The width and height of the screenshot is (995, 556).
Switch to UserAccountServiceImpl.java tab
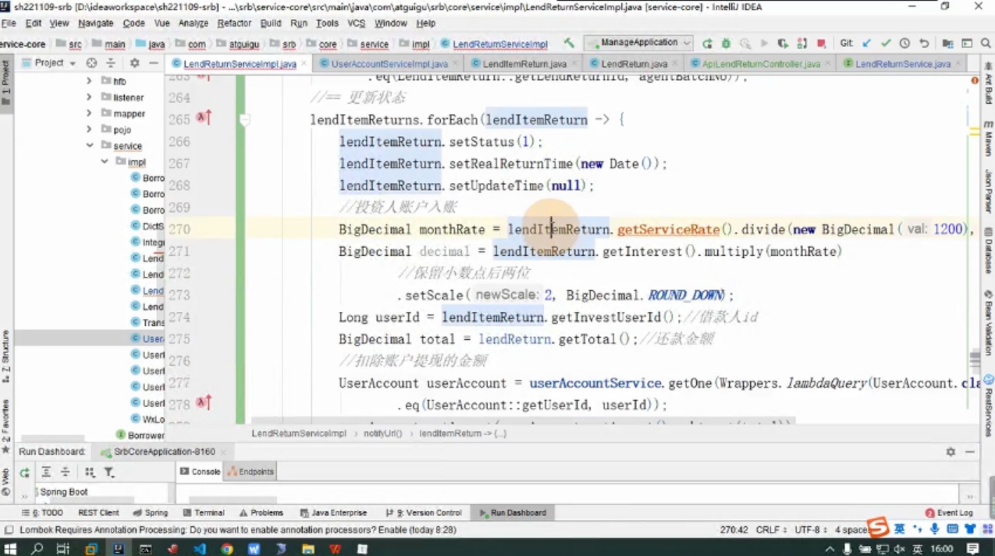click(388, 64)
